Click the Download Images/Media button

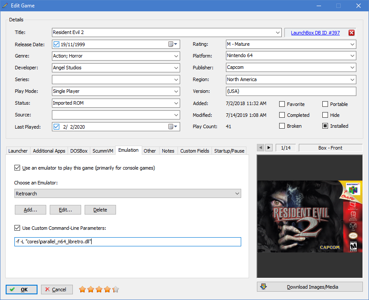[310, 287]
